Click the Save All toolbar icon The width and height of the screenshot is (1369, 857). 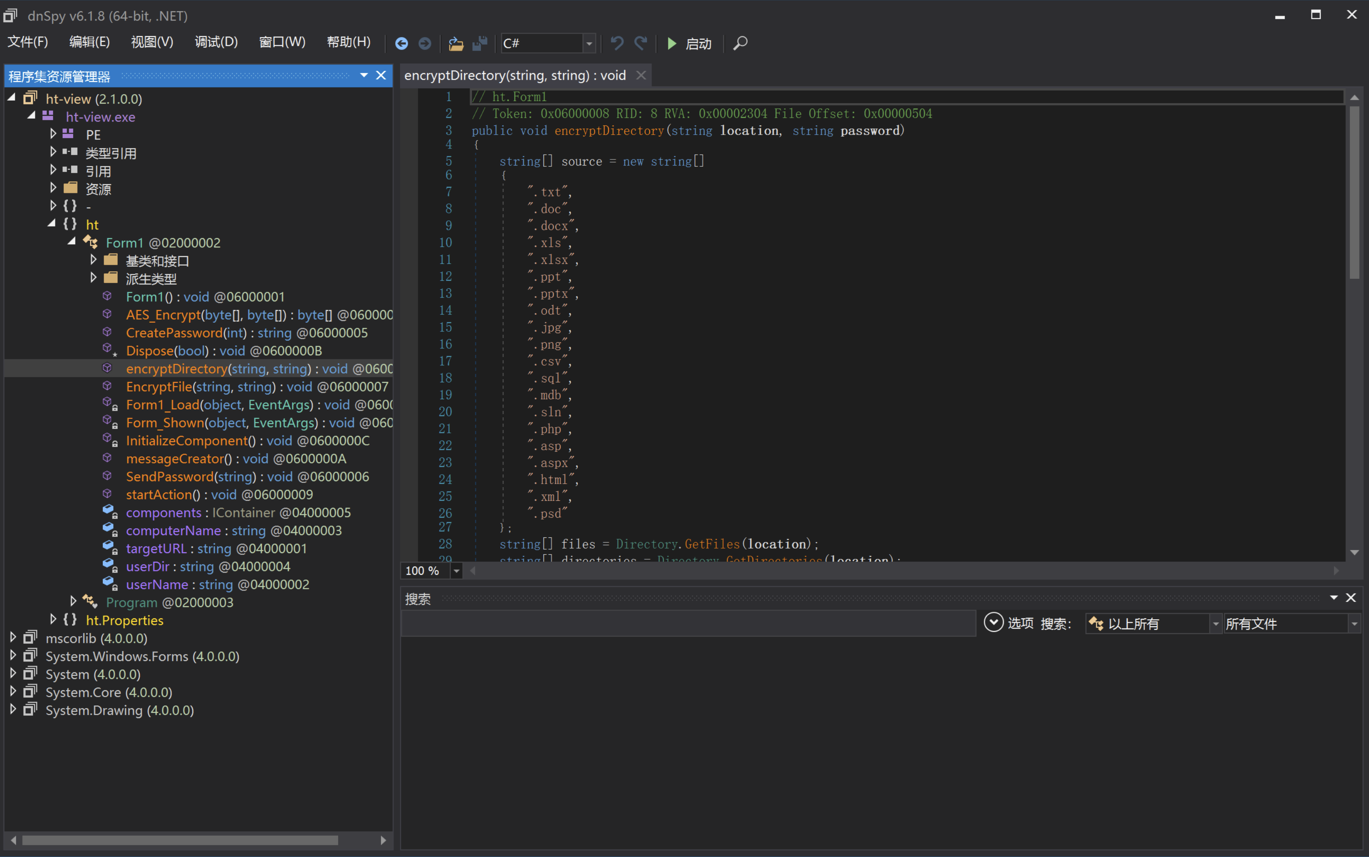480,44
